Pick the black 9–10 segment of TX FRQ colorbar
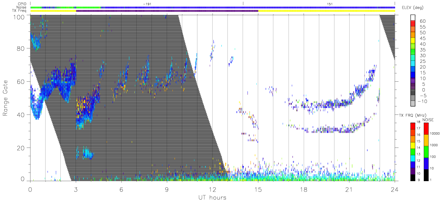The image size is (444, 205). tap(413, 178)
